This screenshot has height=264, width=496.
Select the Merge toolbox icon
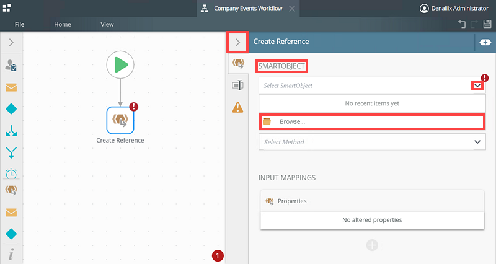11,152
